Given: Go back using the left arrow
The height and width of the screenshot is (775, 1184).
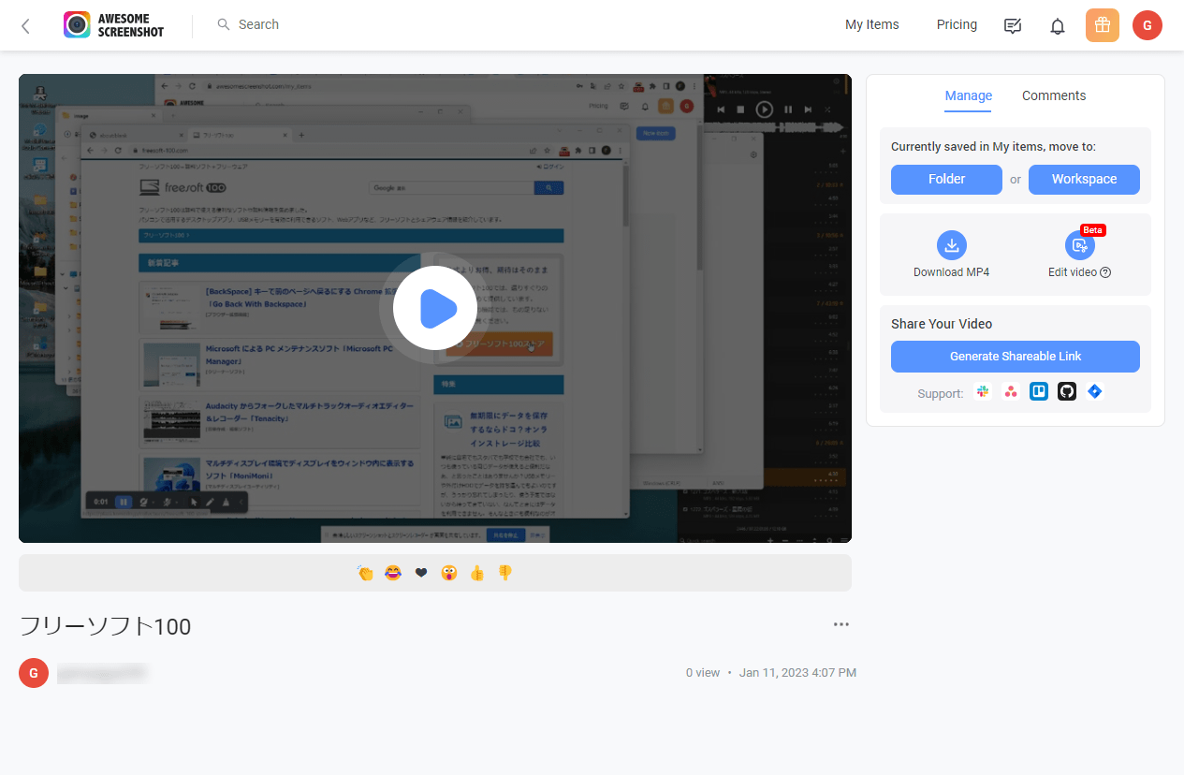Looking at the screenshot, I should tap(25, 26).
